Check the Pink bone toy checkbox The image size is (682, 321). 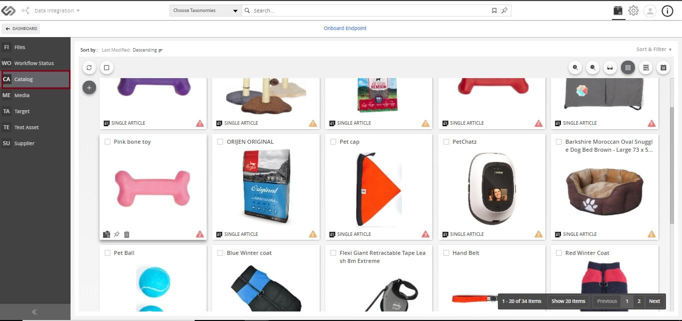pyautogui.click(x=108, y=142)
